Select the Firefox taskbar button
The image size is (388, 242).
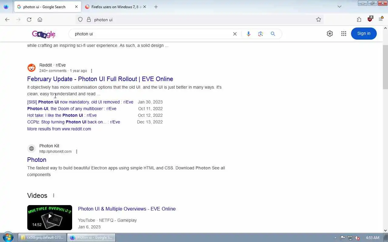(x=91, y=237)
